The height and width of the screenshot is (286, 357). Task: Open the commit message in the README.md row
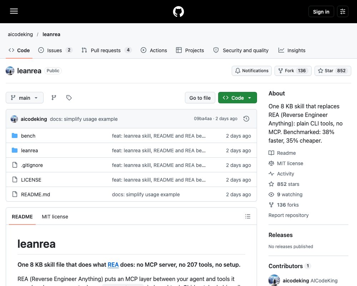coord(146,194)
